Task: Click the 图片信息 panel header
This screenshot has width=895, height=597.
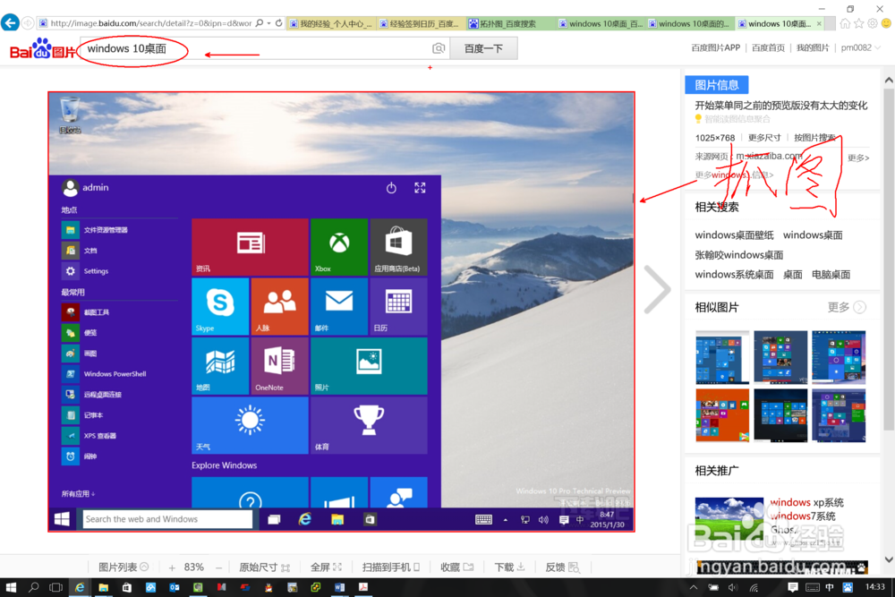Action: coord(716,85)
